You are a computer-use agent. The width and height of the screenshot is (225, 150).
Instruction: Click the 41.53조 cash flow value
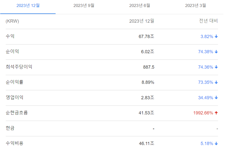[x=146, y=113]
